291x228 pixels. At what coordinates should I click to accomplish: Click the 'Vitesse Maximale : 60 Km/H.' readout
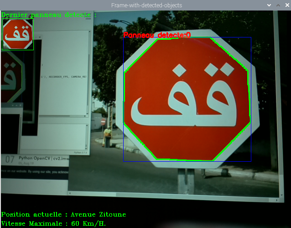pos(53,223)
